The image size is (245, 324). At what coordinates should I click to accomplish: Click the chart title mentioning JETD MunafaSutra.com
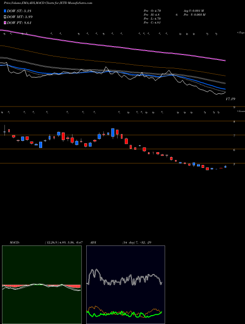click(x=48, y=3)
